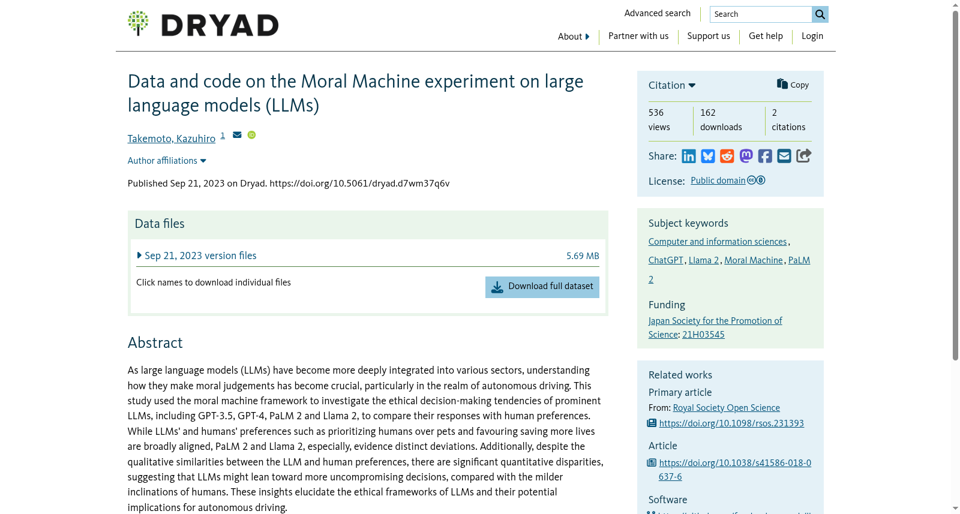The image size is (960, 514).
Task: Click the Abstract heading
Action: coord(155,343)
